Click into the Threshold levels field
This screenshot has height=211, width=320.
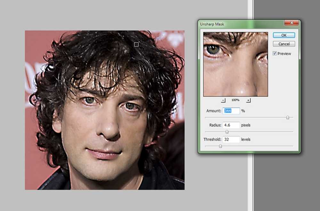pyautogui.click(x=231, y=139)
